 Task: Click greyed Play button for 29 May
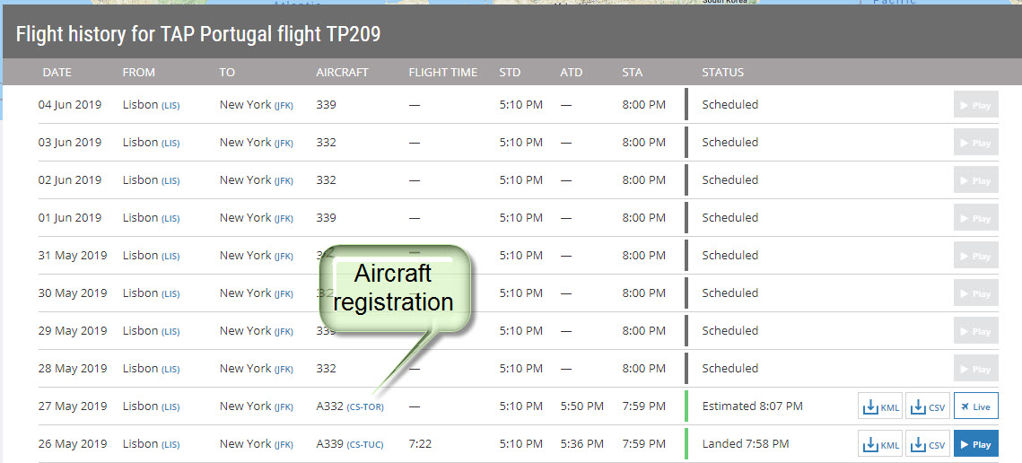(975, 331)
